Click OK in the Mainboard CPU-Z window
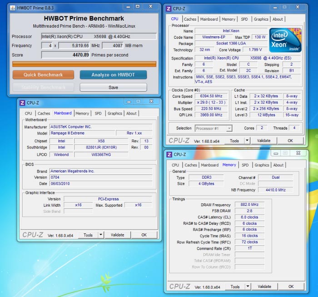Screen dimensions: 318x297 pyautogui.click(x=144, y=235)
